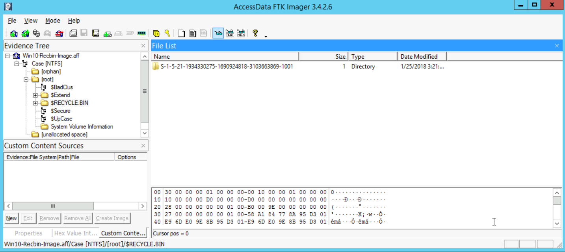
Task: Expand the $RECYCLE.BIN tree node
Action: [x=35, y=103]
